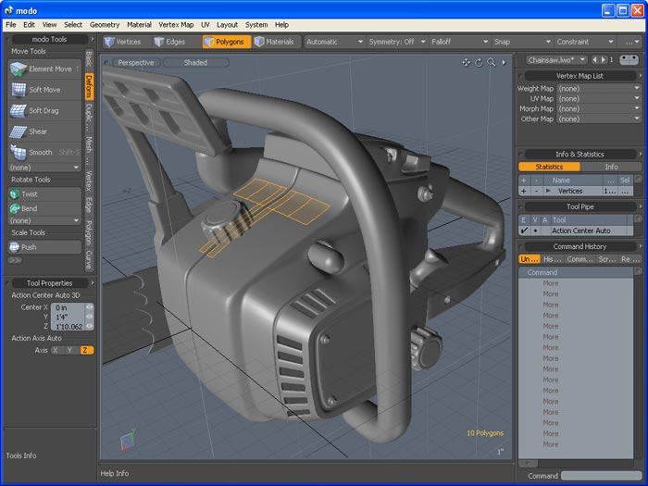
Task: Expand the Vertices statistics row
Action: [x=548, y=191]
